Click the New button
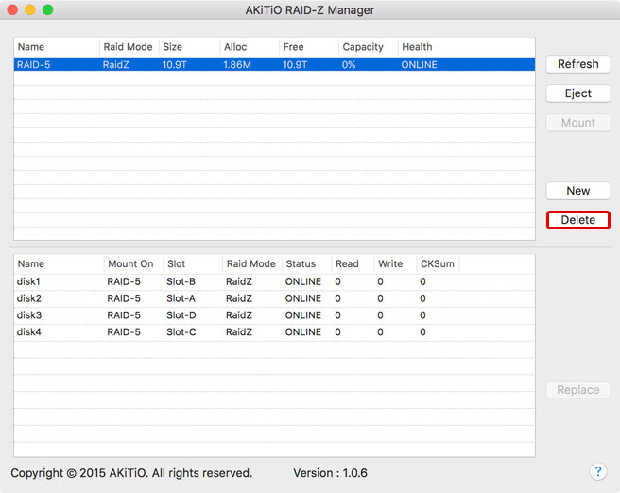The width and height of the screenshot is (620, 493). (x=577, y=191)
